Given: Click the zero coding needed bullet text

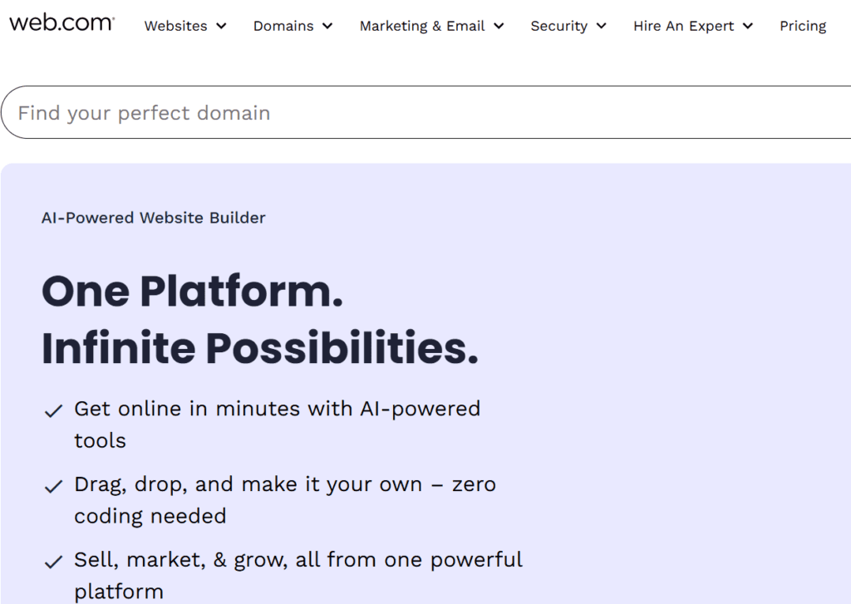Looking at the screenshot, I should tap(285, 500).
